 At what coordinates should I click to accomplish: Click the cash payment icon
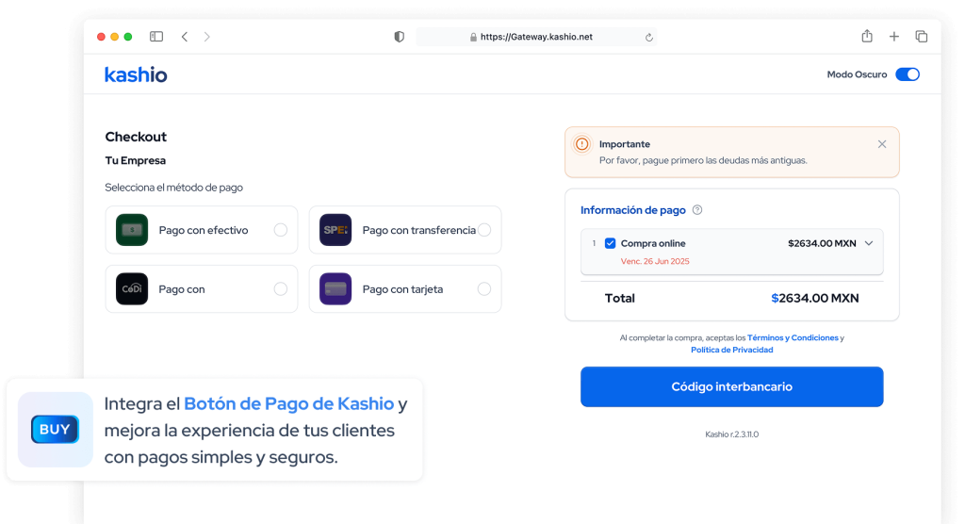tap(132, 230)
